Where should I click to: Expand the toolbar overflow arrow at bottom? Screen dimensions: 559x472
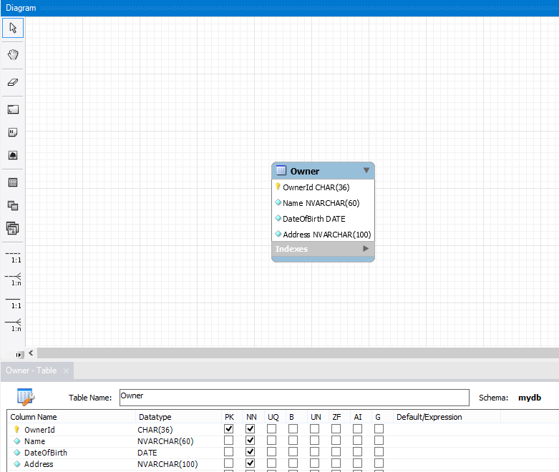tap(19, 354)
